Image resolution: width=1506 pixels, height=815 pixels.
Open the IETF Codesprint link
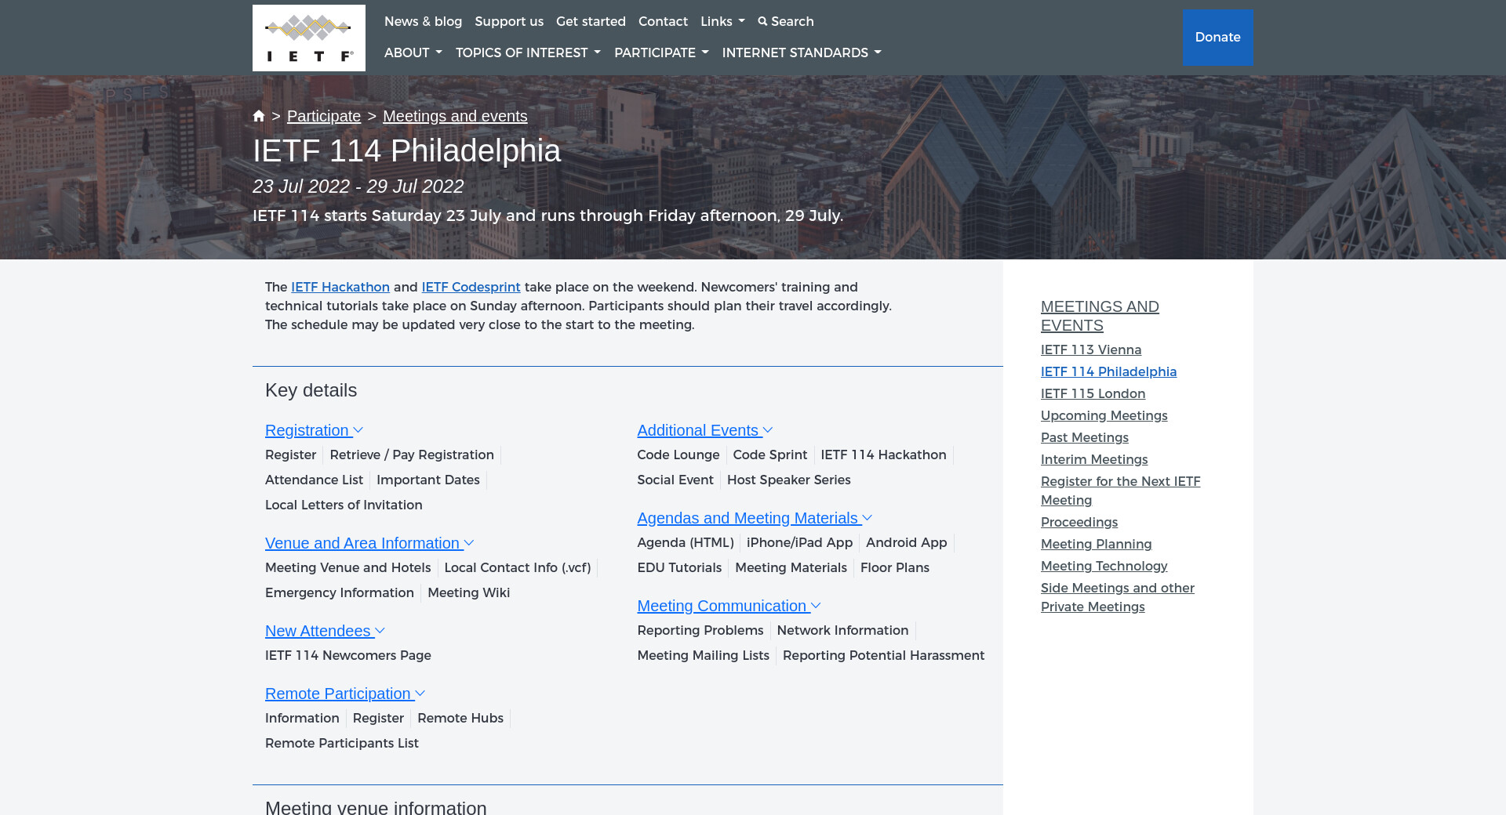tap(471, 287)
